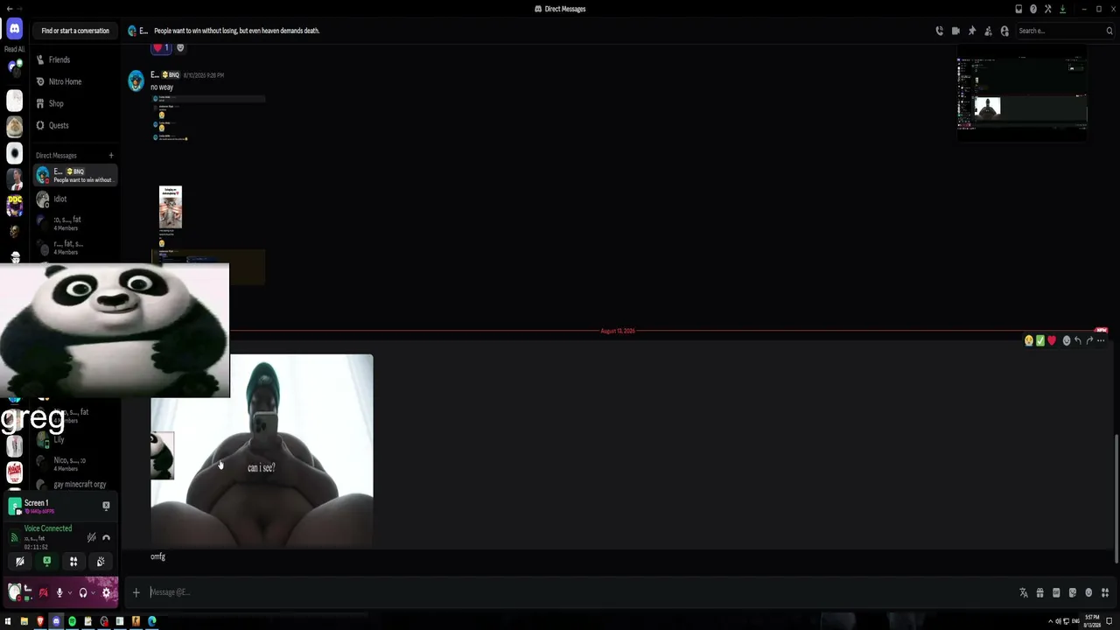
Task: Create a new DM with plus icon
Action: coord(111,156)
